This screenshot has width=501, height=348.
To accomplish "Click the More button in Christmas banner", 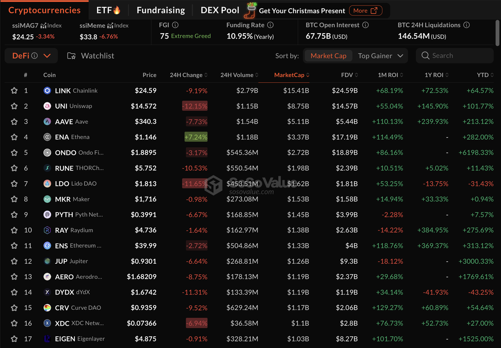I will click(x=365, y=11).
